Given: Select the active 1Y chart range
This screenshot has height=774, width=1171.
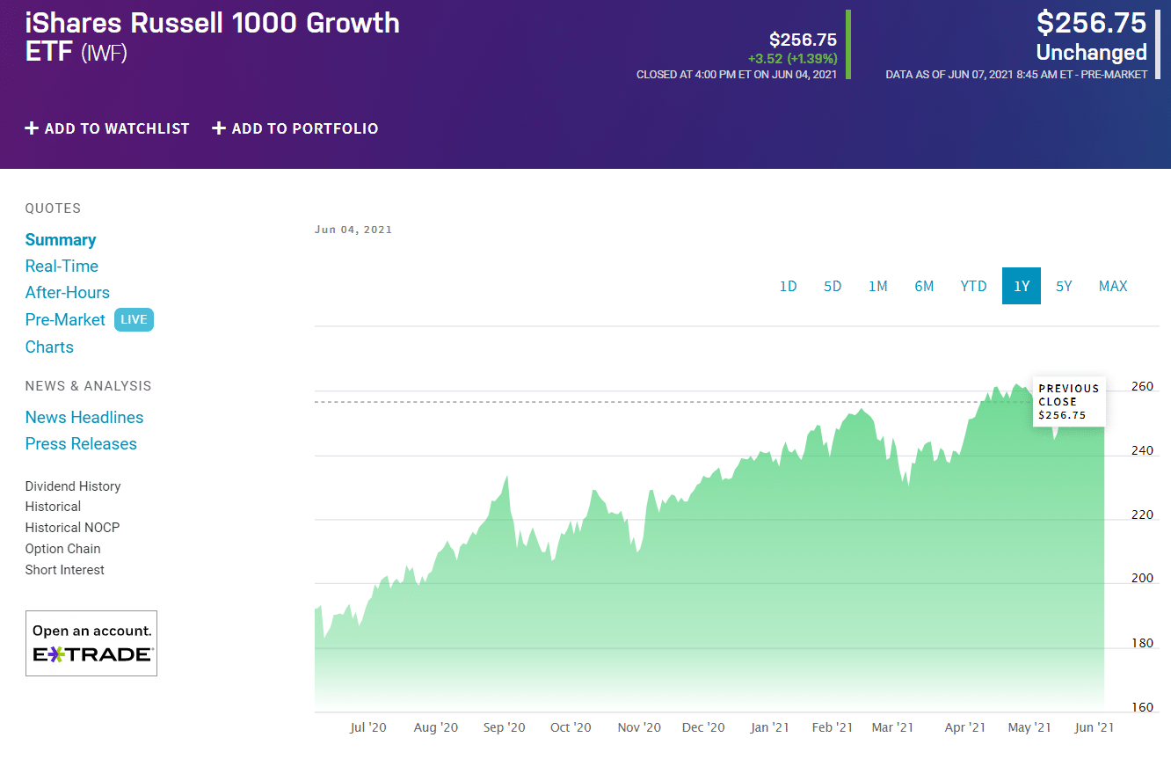Looking at the screenshot, I should click(x=1022, y=286).
